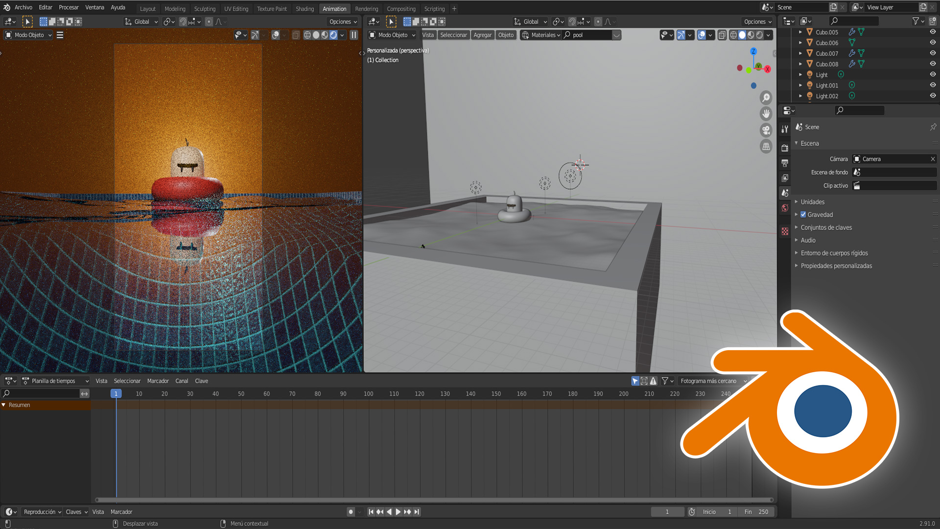Hide Cubo.005 with its eye icon
The image size is (940, 529).
(x=933, y=32)
